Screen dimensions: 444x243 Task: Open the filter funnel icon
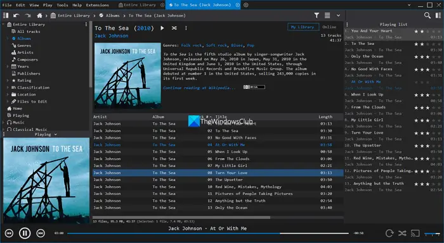pos(317,15)
